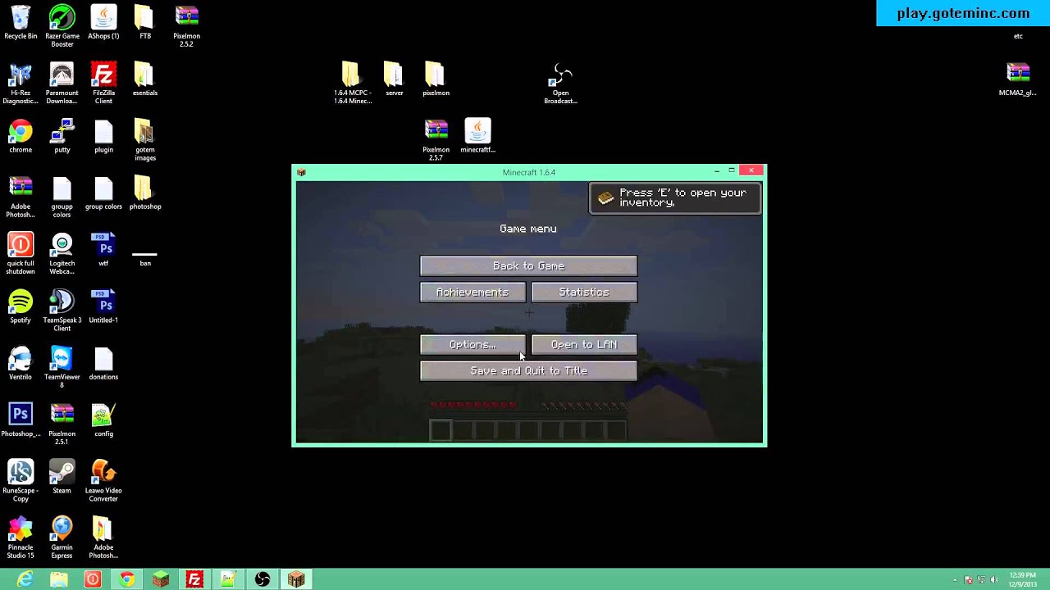Select the first hotbar slot in Minecraft

(441, 429)
